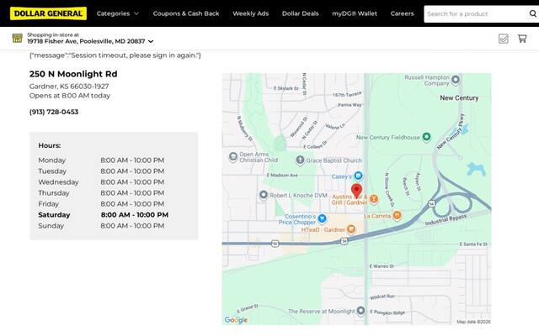Image resolution: width=539 pixels, height=336 pixels.
Task: Click the HTeaO Gardner map marker
Action: click(x=351, y=229)
